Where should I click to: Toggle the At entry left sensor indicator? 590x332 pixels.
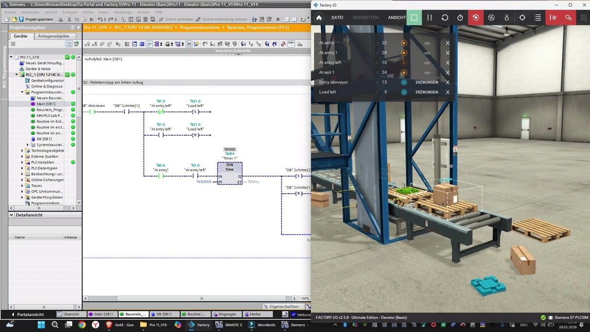click(x=404, y=63)
